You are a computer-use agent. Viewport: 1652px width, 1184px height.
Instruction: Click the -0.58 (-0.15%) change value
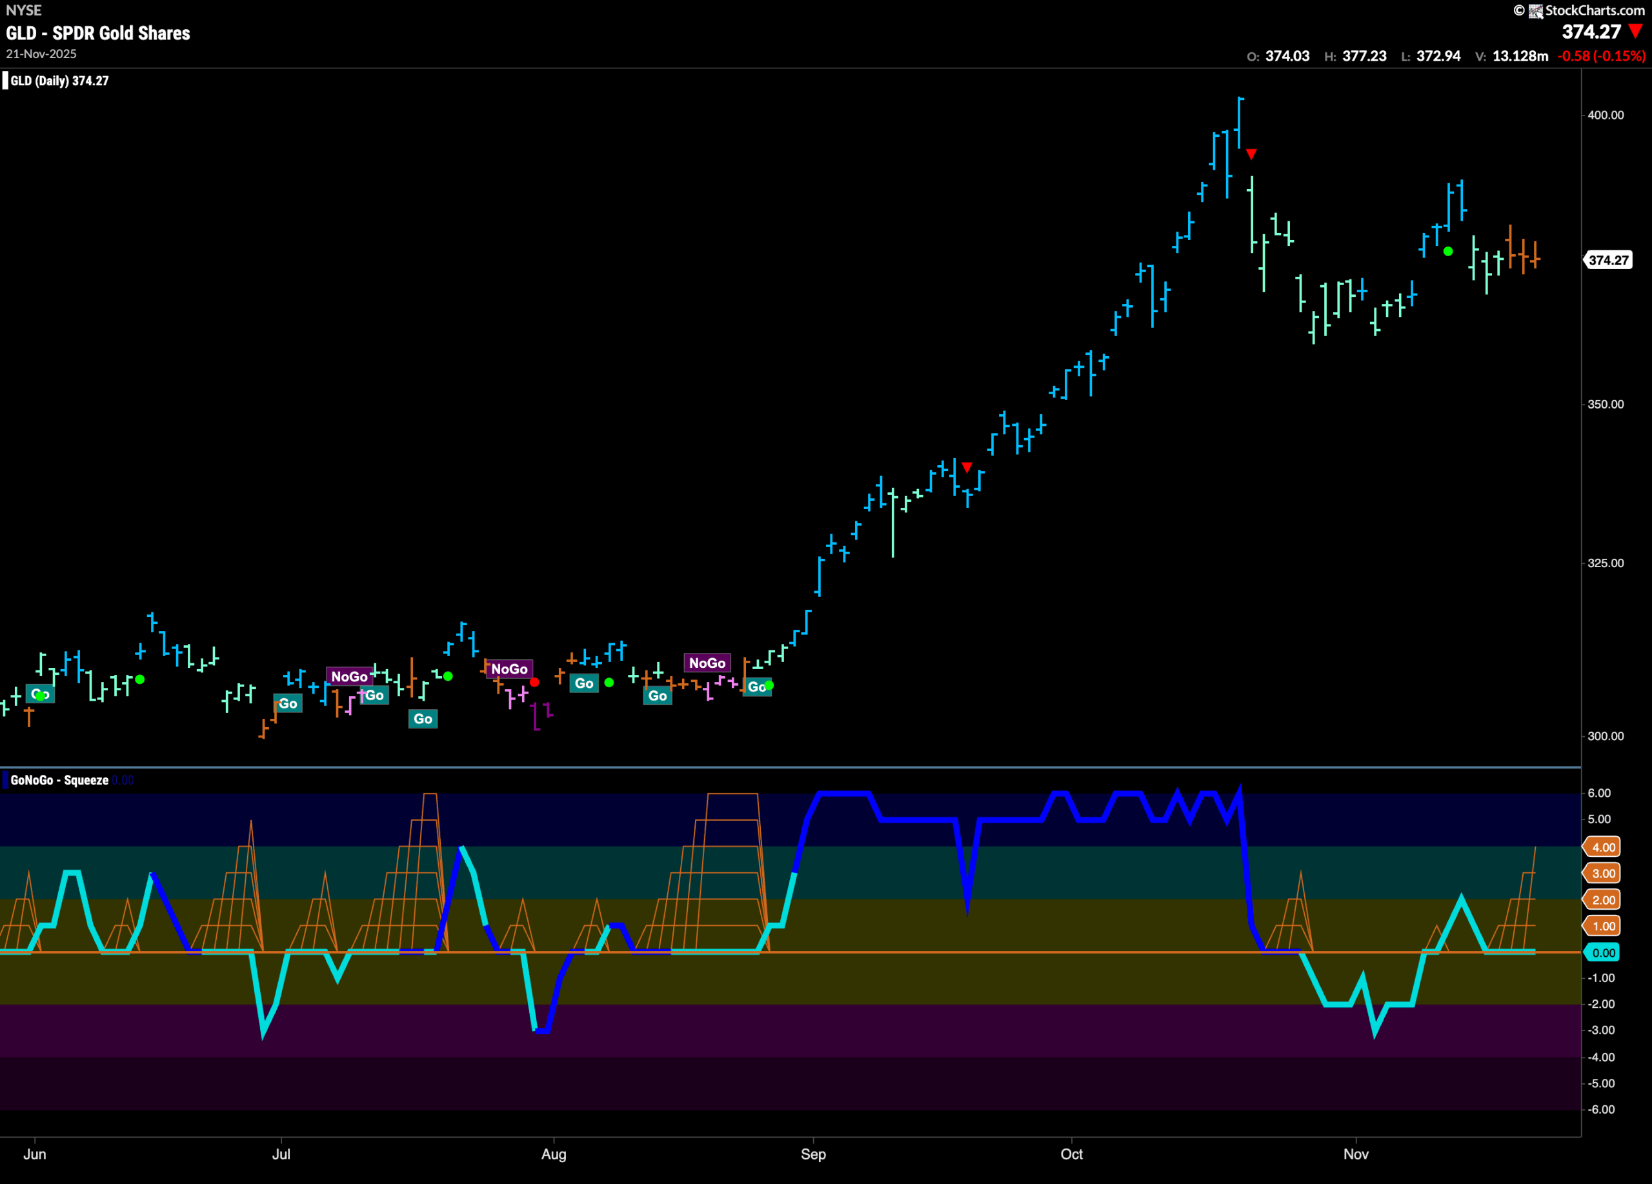[1601, 56]
